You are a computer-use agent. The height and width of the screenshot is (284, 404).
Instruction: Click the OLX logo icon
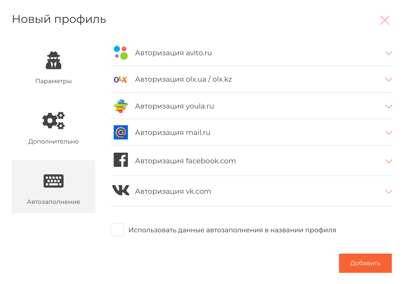(x=120, y=80)
